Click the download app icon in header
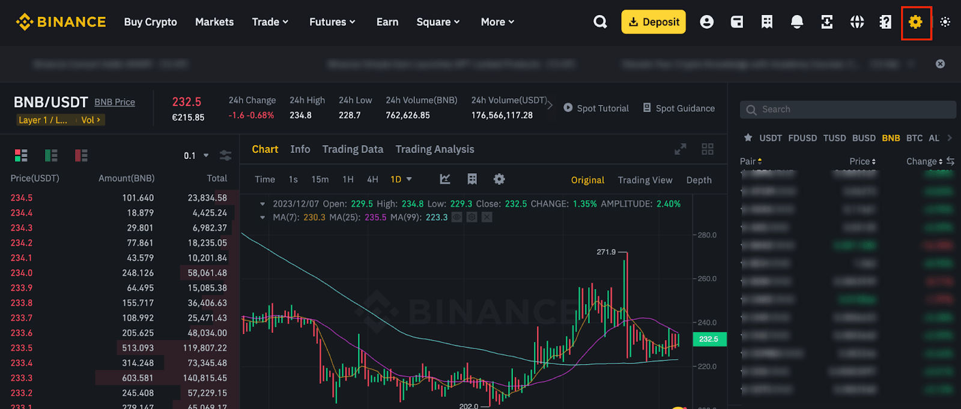 coord(827,22)
